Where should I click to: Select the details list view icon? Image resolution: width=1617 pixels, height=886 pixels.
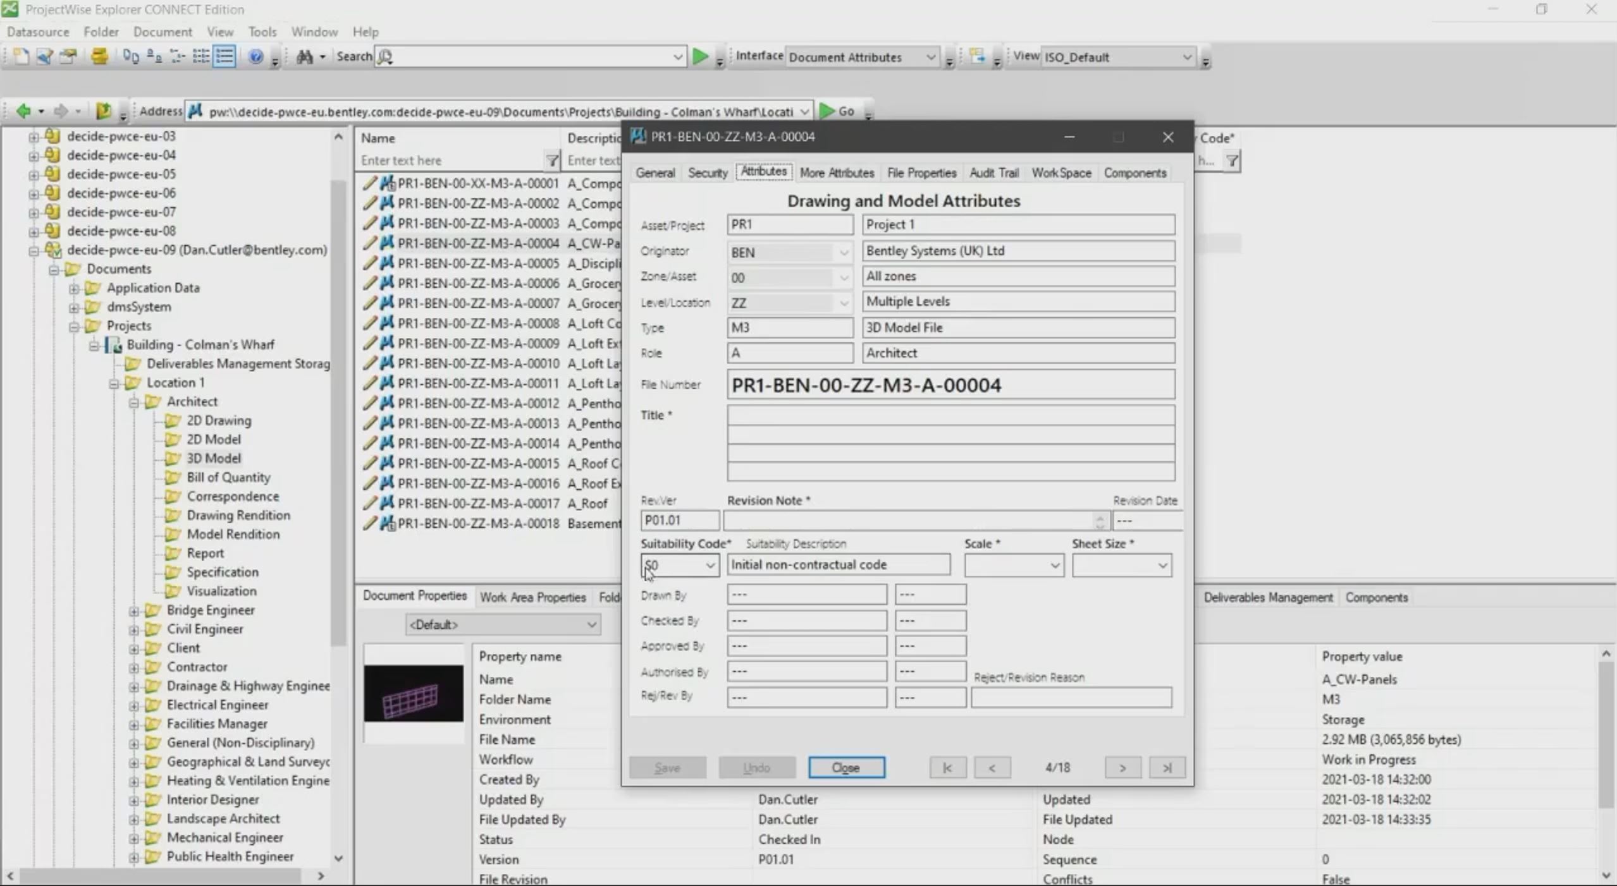tap(224, 57)
